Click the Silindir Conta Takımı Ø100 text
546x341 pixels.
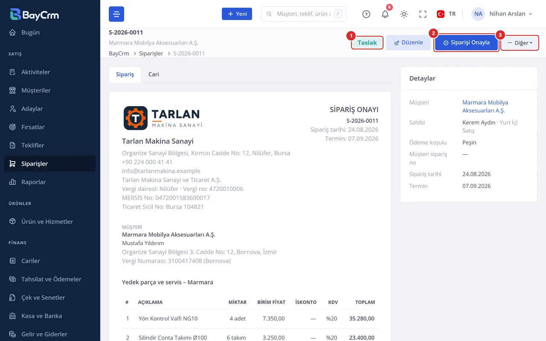[173, 338]
